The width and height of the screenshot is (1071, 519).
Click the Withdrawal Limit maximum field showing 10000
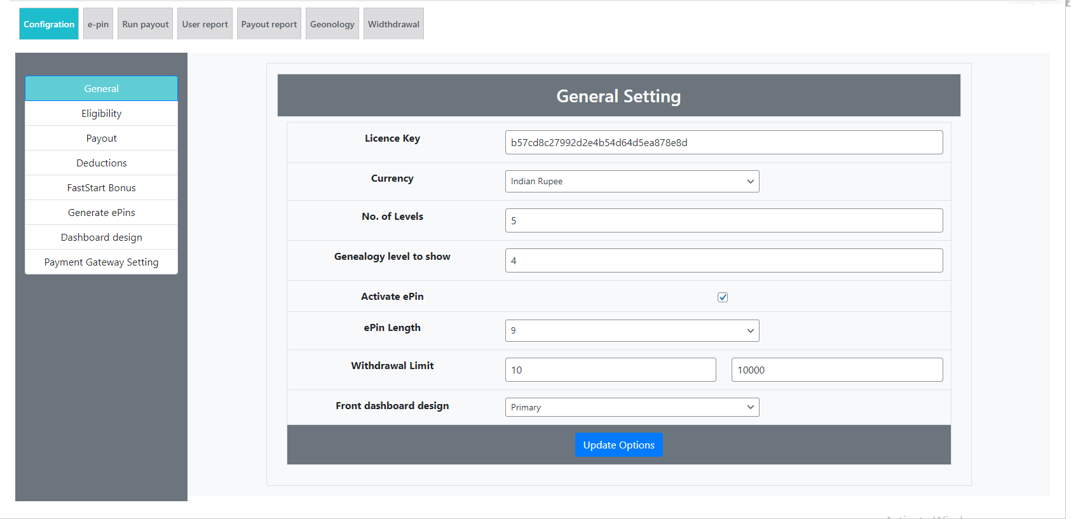836,370
